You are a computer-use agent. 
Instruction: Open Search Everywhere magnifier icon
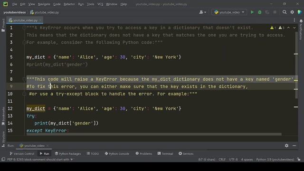(x=285, y=12)
